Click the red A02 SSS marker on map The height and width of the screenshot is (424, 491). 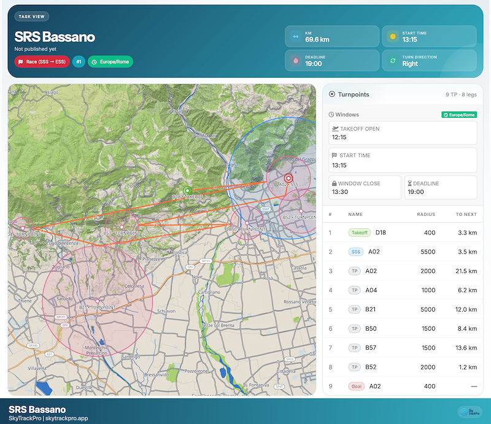[x=288, y=178]
